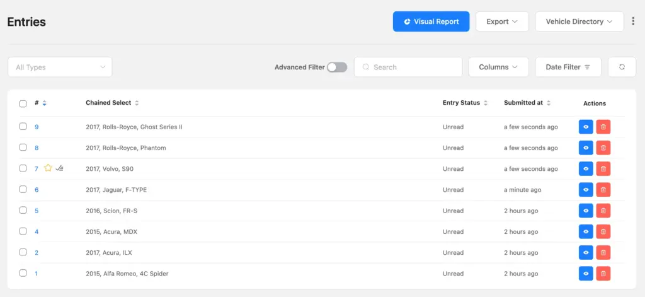This screenshot has height=297, width=645.
Task: Open the Columns dropdown
Action: 499,67
